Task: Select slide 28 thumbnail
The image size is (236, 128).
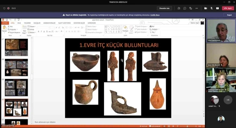Action: click(x=16, y=67)
